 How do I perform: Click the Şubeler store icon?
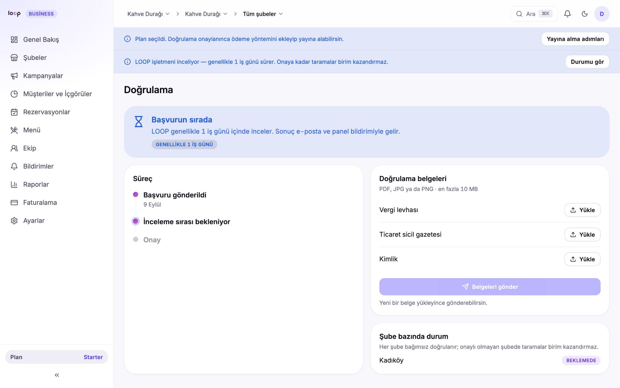(14, 58)
